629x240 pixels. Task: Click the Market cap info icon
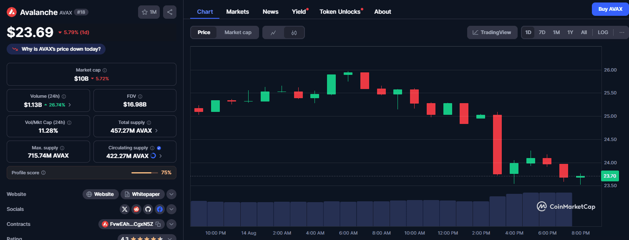[105, 70]
